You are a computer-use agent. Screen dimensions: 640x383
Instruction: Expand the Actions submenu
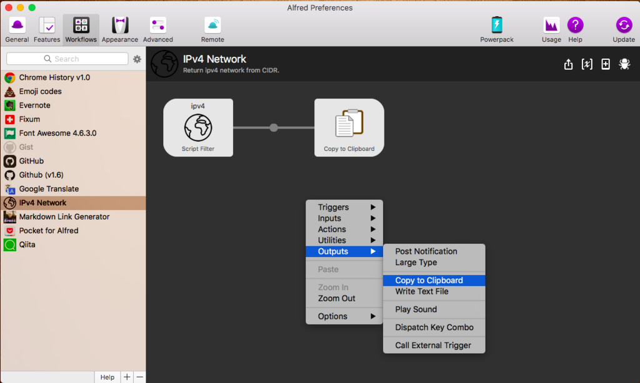point(344,229)
